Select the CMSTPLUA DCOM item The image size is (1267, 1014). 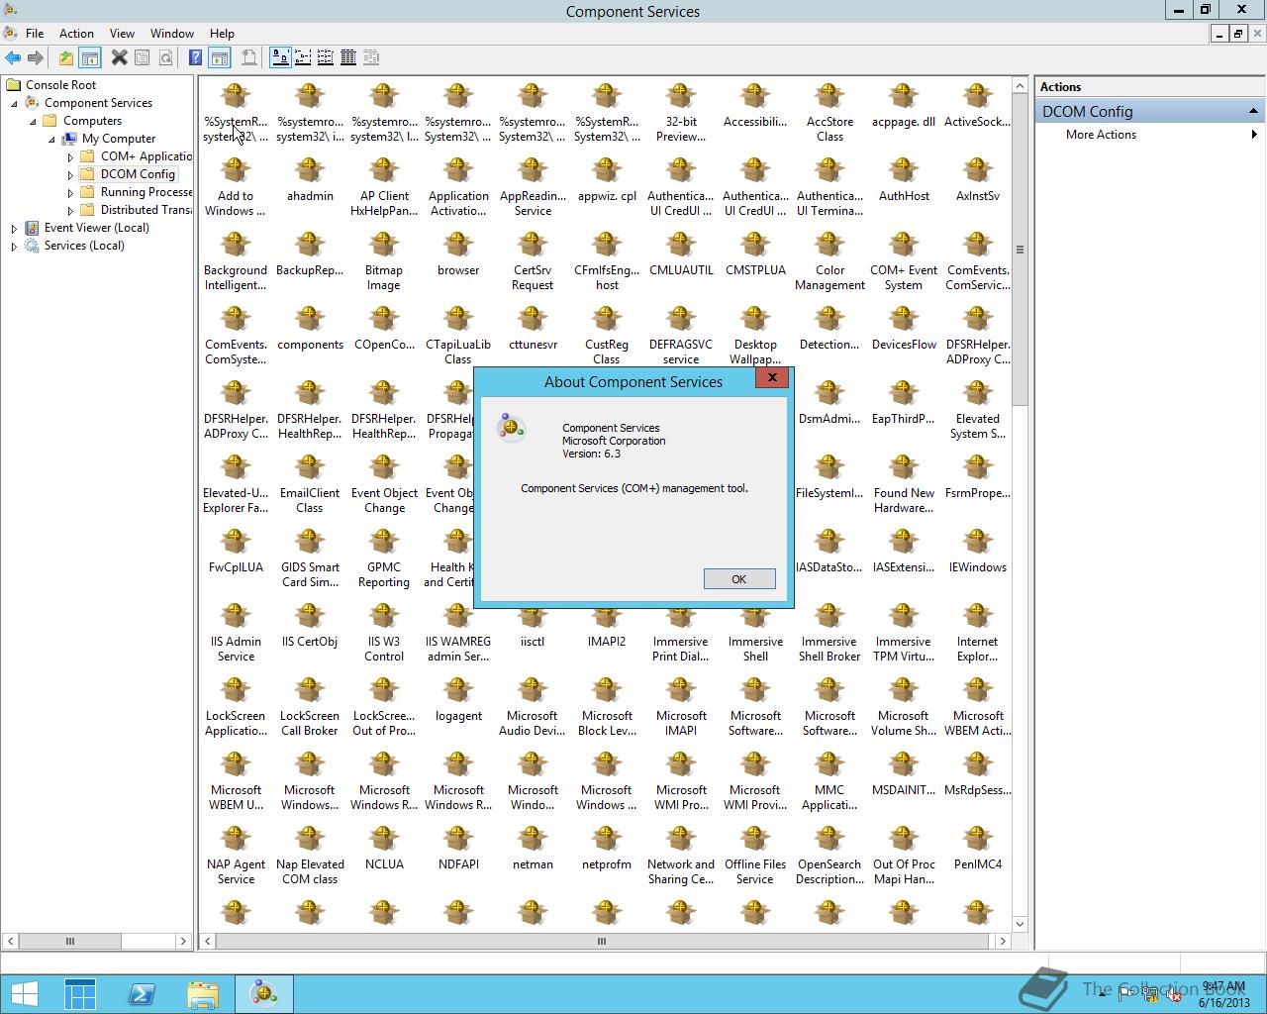[755, 255]
